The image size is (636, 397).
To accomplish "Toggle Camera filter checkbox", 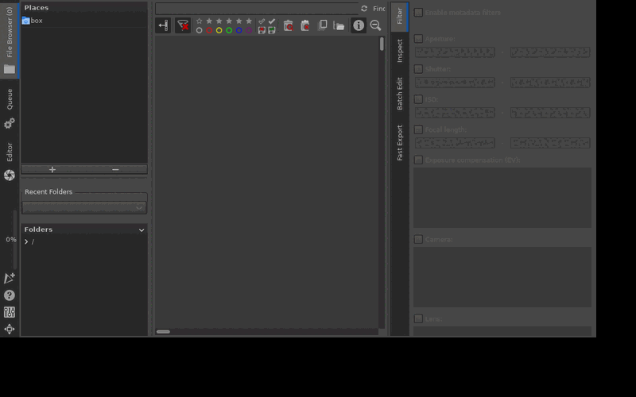I will [419, 240].
